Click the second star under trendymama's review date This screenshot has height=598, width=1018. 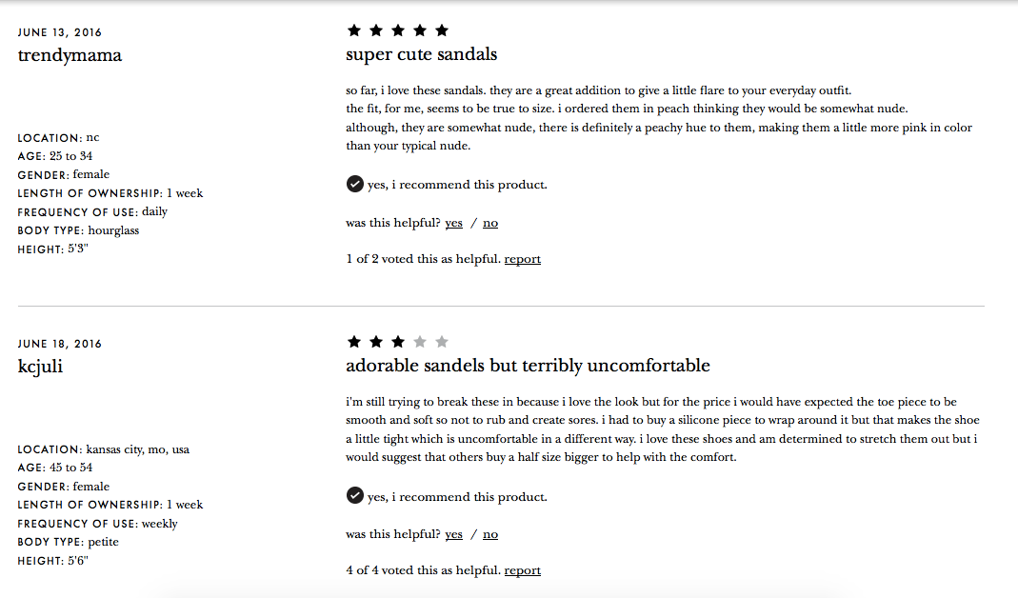pos(375,30)
